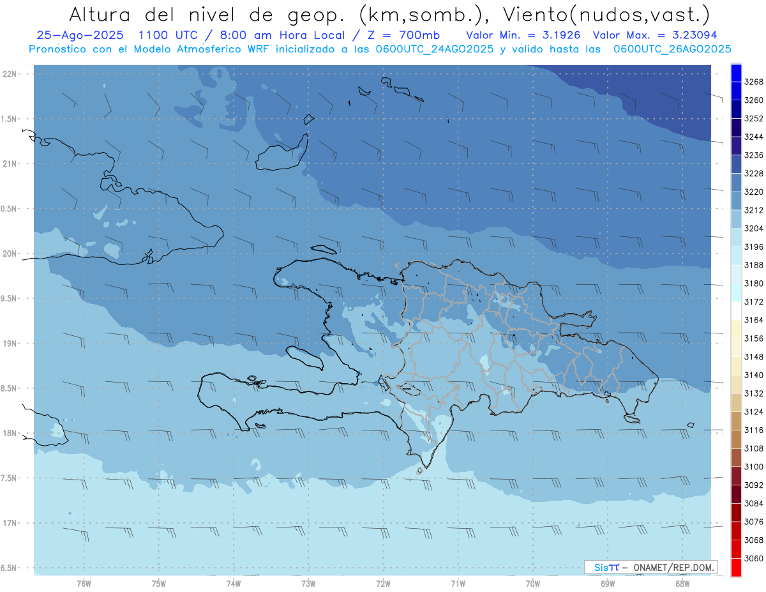Click the colorbar value '3236'

tap(754, 155)
